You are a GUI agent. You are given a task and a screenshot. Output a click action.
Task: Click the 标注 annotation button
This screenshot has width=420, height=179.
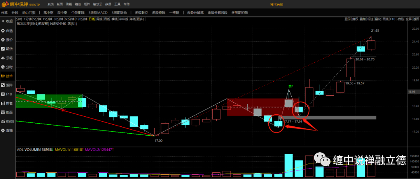pos(371,19)
